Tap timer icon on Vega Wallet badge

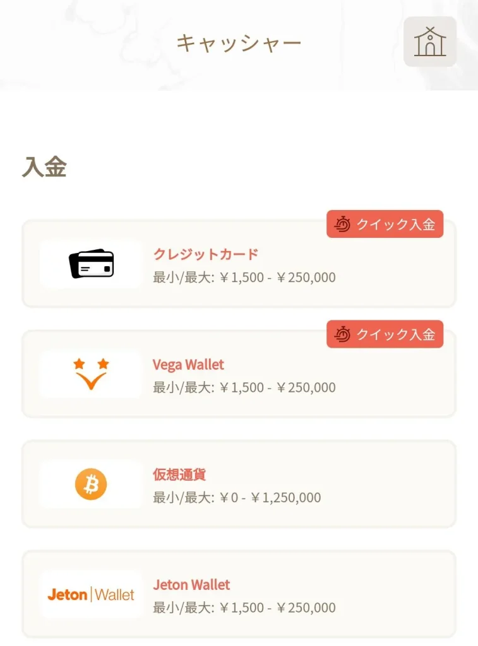(342, 334)
